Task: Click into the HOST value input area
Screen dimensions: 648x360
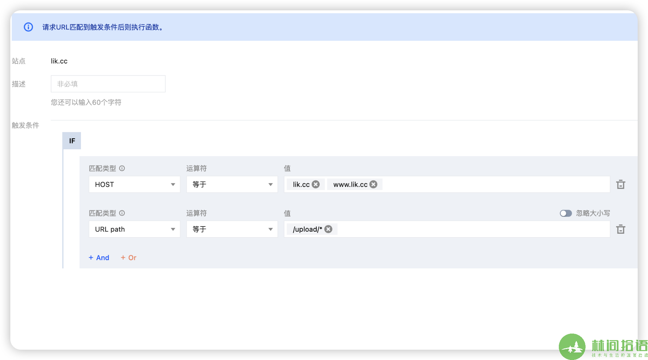Action: (x=494, y=184)
